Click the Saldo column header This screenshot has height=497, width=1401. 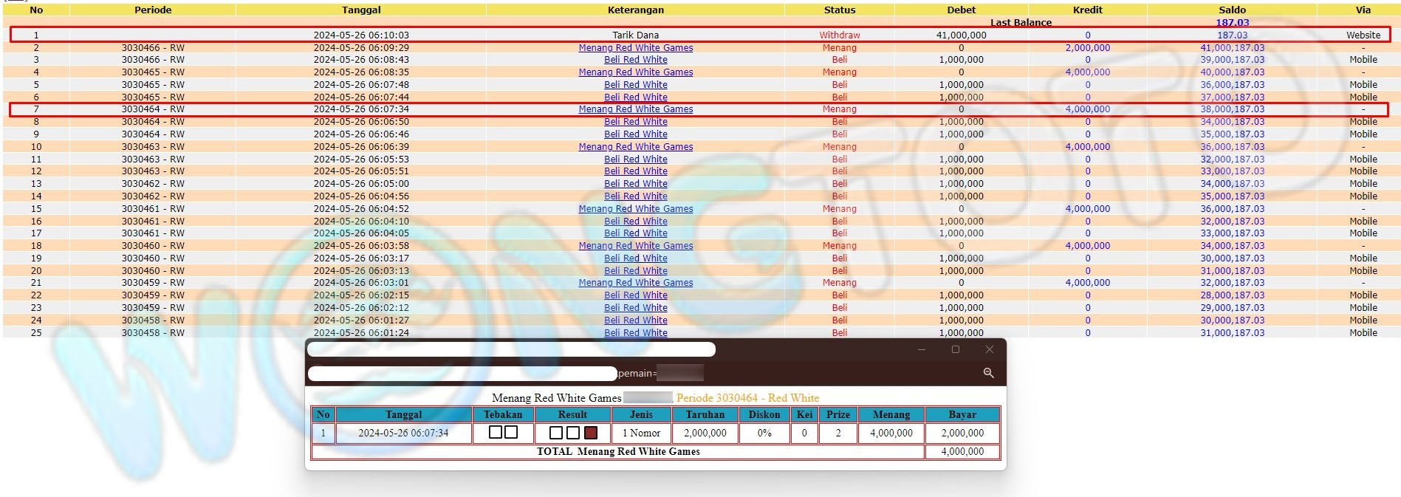1232,10
